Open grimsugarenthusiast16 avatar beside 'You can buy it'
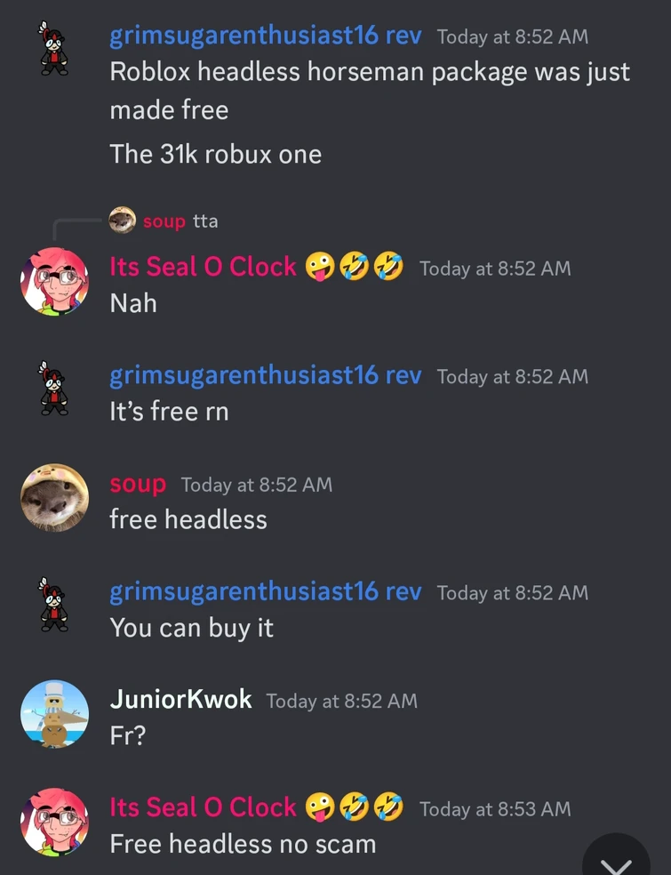The height and width of the screenshot is (875, 671). point(54,605)
